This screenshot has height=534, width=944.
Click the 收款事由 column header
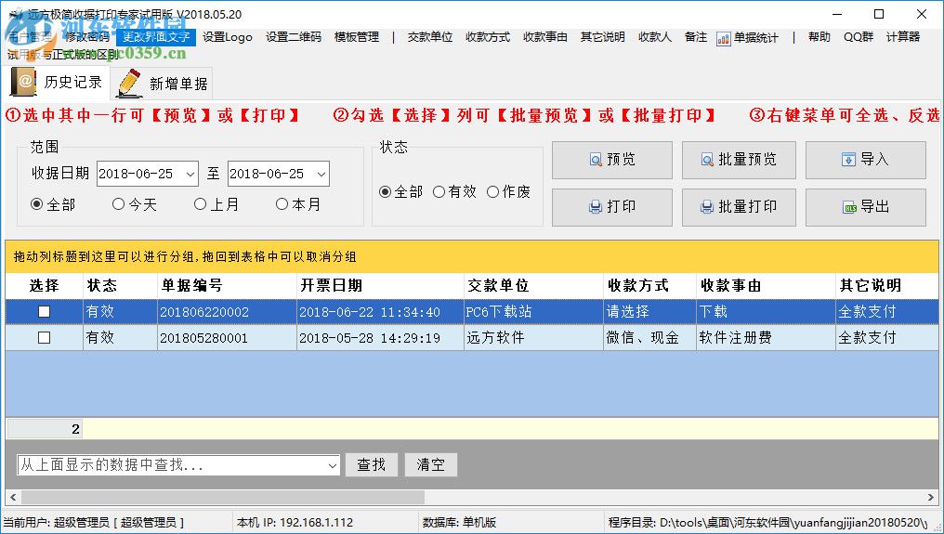click(x=767, y=286)
